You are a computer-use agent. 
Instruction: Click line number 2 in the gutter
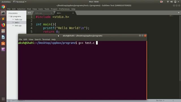point(31,21)
